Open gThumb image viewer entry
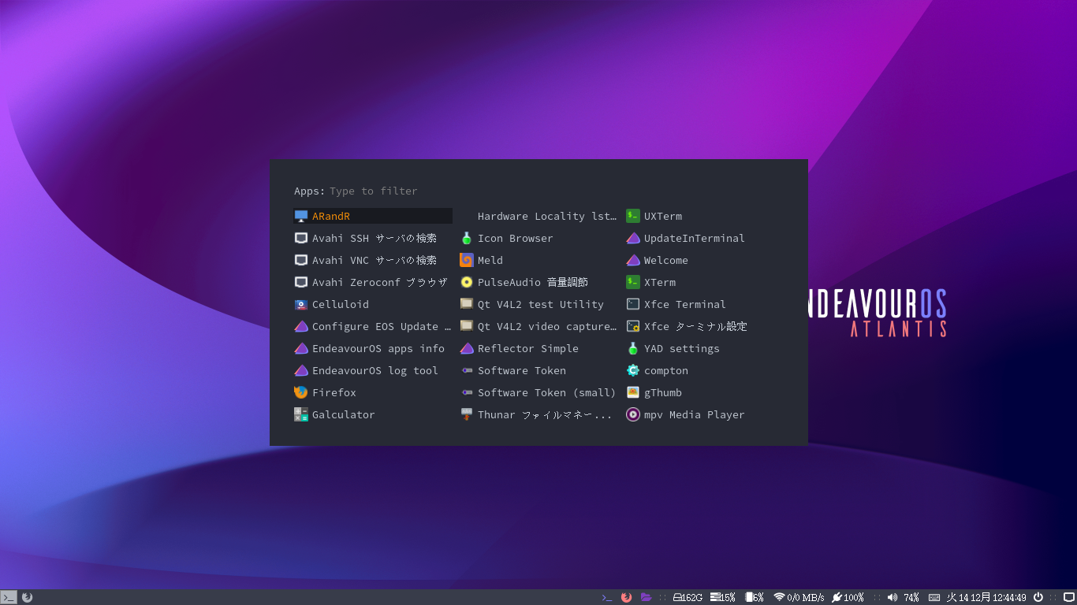Image resolution: width=1077 pixels, height=605 pixels. [x=704, y=392]
